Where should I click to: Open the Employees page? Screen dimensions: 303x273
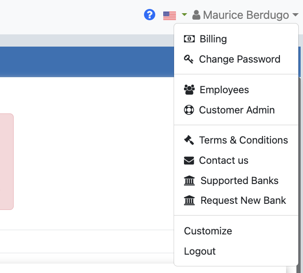[x=224, y=90]
